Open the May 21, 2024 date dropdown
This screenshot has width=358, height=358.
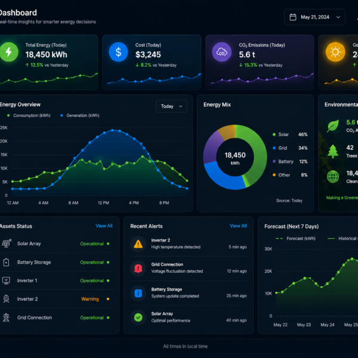pyautogui.click(x=314, y=17)
